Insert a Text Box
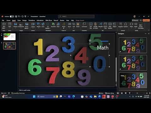 coord(91,25)
